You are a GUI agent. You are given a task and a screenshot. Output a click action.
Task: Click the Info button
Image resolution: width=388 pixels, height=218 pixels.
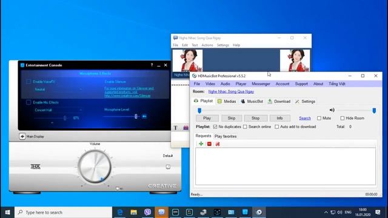click(280, 118)
